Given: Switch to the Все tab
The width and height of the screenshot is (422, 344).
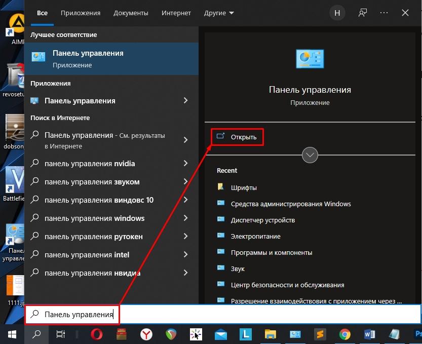Looking at the screenshot, I should click(42, 13).
